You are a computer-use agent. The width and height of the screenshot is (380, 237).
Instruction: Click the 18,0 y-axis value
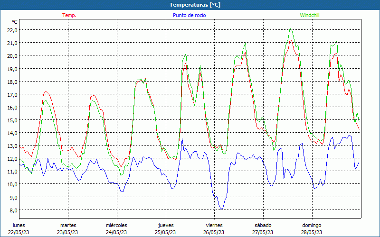[12, 82]
